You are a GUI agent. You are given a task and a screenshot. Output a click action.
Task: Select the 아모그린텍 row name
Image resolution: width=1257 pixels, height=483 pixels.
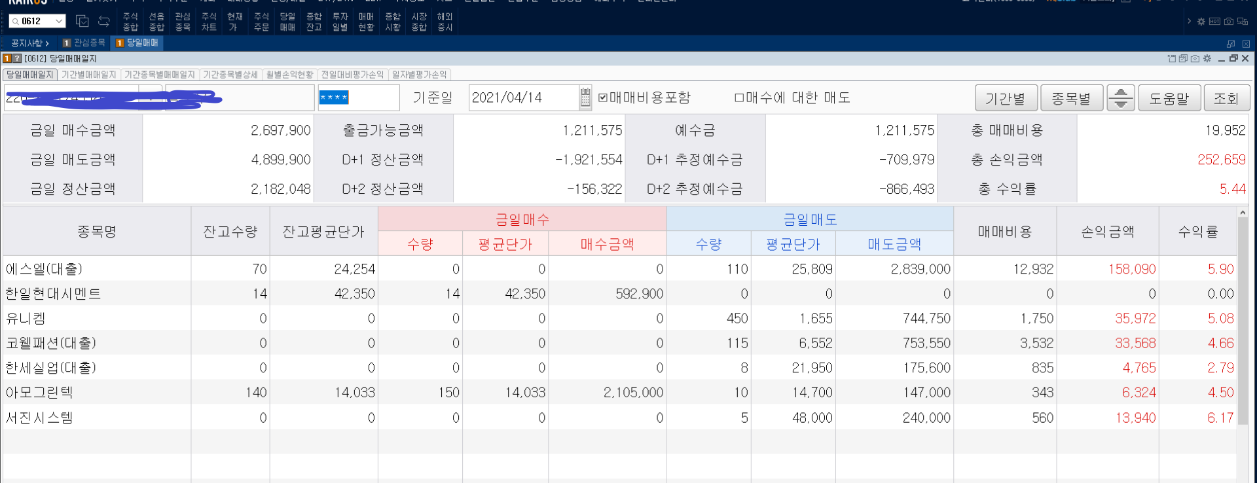click(x=39, y=393)
